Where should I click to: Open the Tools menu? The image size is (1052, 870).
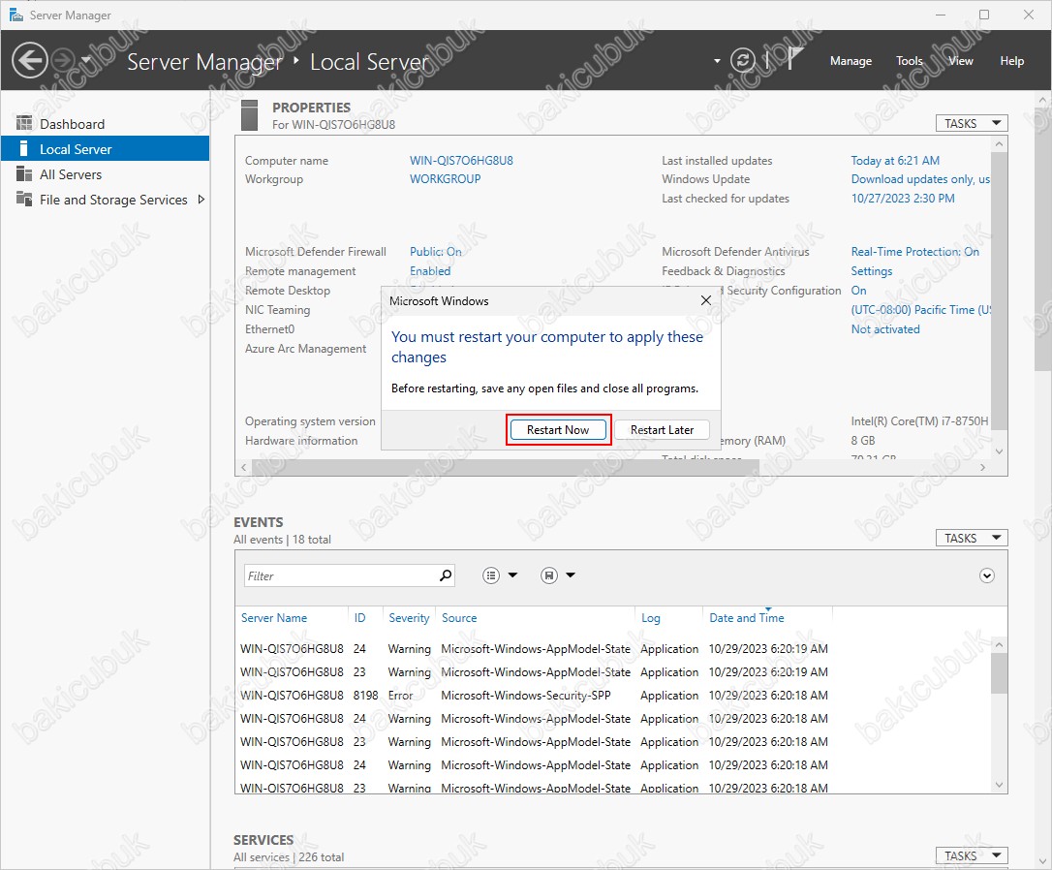tap(909, 61)
